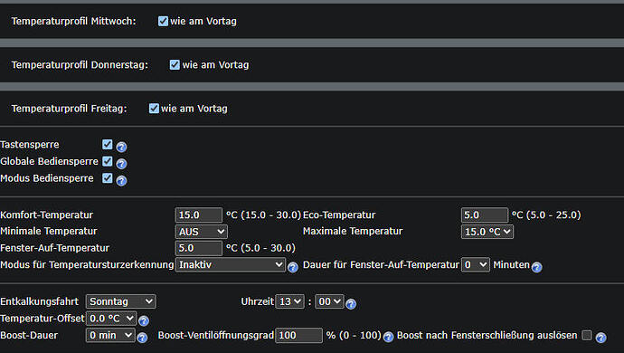The width and height of the screenshot is (624, 353).
Task: Click the 'Temperaturprofil Freitag:' label
Action: point(69,109)
